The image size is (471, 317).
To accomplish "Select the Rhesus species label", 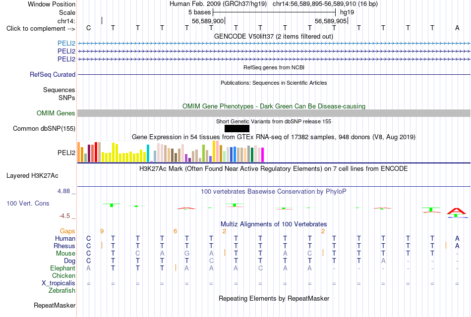I will click(64, 246).
